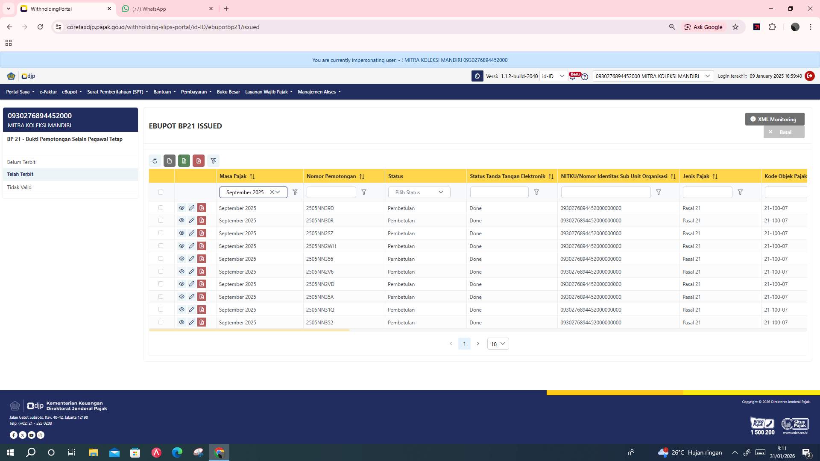Switch to the Belum Terbit tab
Image resolution: width=820 pixels, height=461 pixels.
pos(21,162)
